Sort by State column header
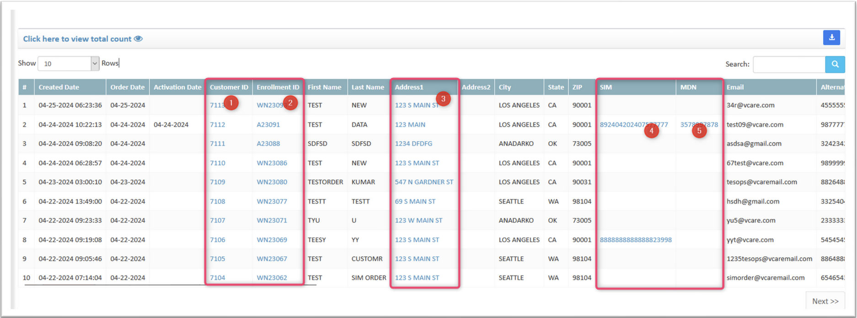857x318 pixels. (556, 87)
